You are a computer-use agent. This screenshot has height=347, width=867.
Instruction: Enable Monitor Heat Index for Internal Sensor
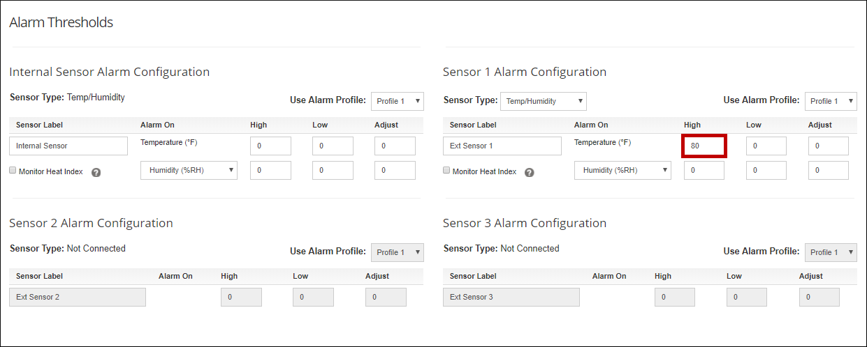[13, 171]
